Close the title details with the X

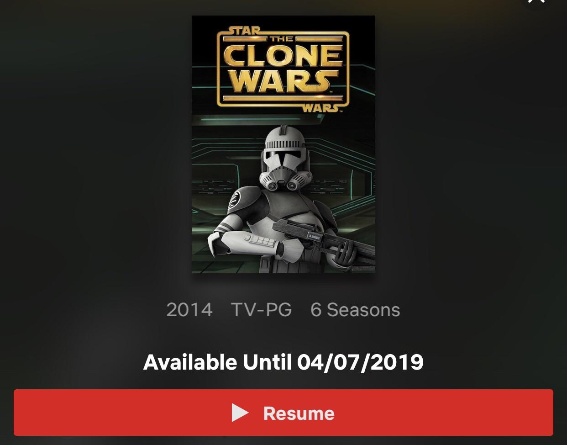coord(536,2)
